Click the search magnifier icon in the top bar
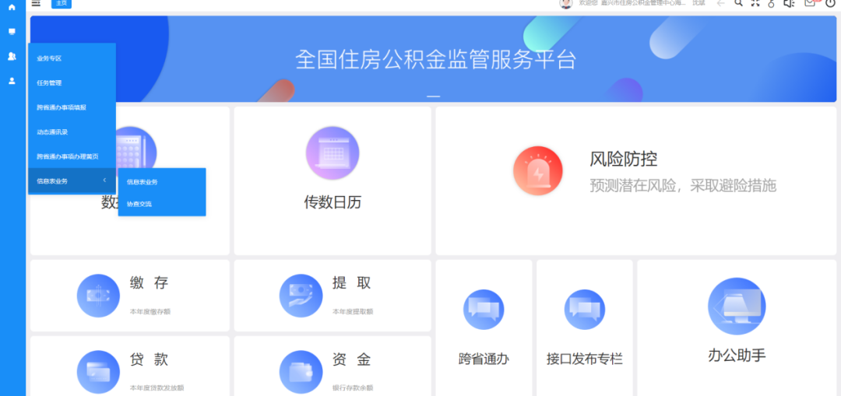Screen dimensions: 841x396 pyautogui.click(x=738, y=3)
